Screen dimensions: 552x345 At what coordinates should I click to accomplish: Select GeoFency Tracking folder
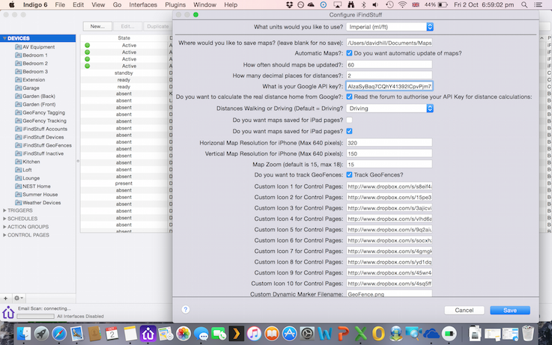click(44, 120)
